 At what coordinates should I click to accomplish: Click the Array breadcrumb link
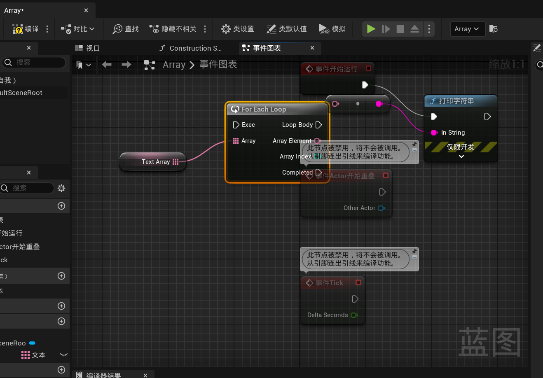pyautogui.click(x=174, y=65)
